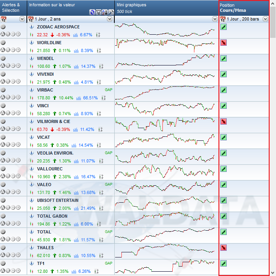Open the Mini graphiques dropdown arrow
The height and width of the screenshot is (276, 276).
[215, 19]
